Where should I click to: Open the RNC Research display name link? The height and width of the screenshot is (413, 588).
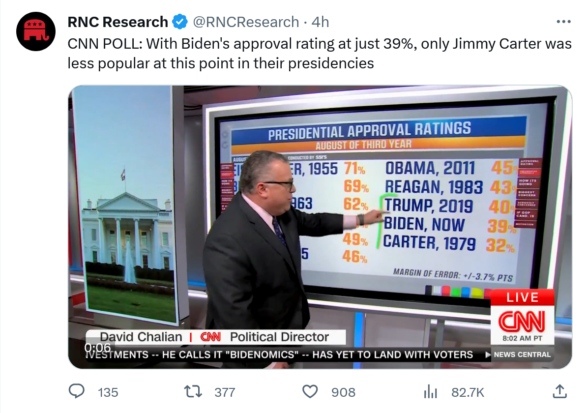118,22
